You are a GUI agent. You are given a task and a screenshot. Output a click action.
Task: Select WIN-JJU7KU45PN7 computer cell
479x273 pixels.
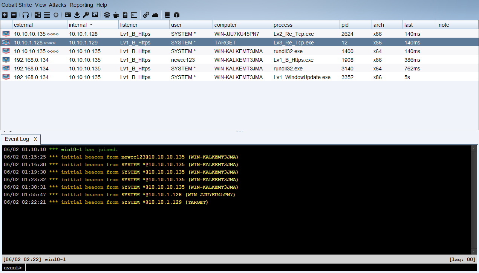tap(242, 34)
